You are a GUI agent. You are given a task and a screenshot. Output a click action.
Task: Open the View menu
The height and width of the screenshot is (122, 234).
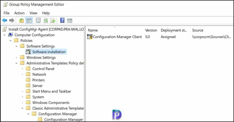pos(33,13)
